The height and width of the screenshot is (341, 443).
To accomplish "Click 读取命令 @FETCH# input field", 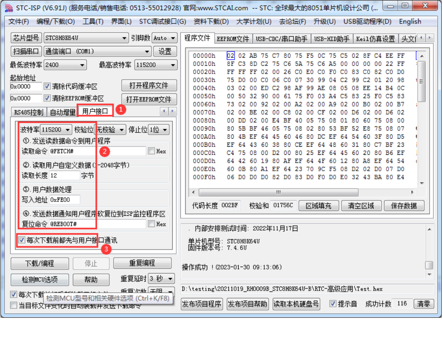I will 97,151.
